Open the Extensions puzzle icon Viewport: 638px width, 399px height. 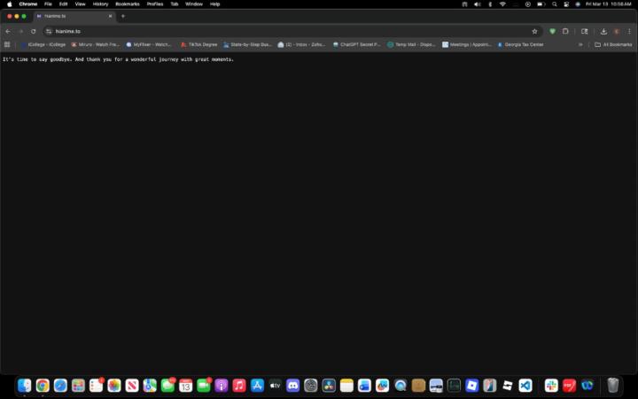coord(565,31)
